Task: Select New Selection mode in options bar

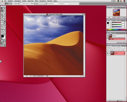Action: tap(6, 4)
